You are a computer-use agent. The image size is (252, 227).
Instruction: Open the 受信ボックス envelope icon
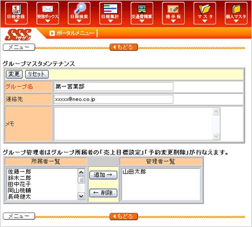(x=47, y=13)
